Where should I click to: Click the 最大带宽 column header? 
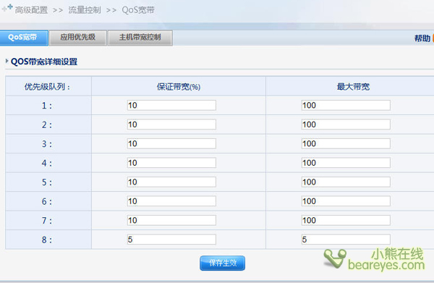tap(353, 87)
